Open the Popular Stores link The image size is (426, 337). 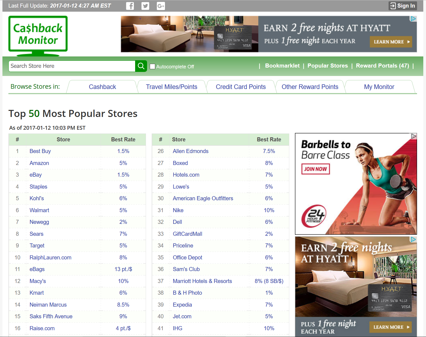pyautogui.click(x=328, y=66)
